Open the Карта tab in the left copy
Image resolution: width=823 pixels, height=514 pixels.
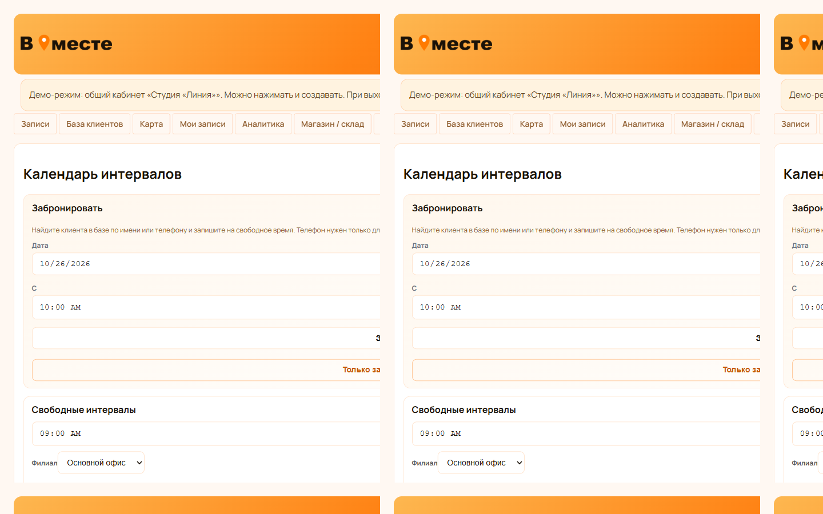tap(151, 124)
